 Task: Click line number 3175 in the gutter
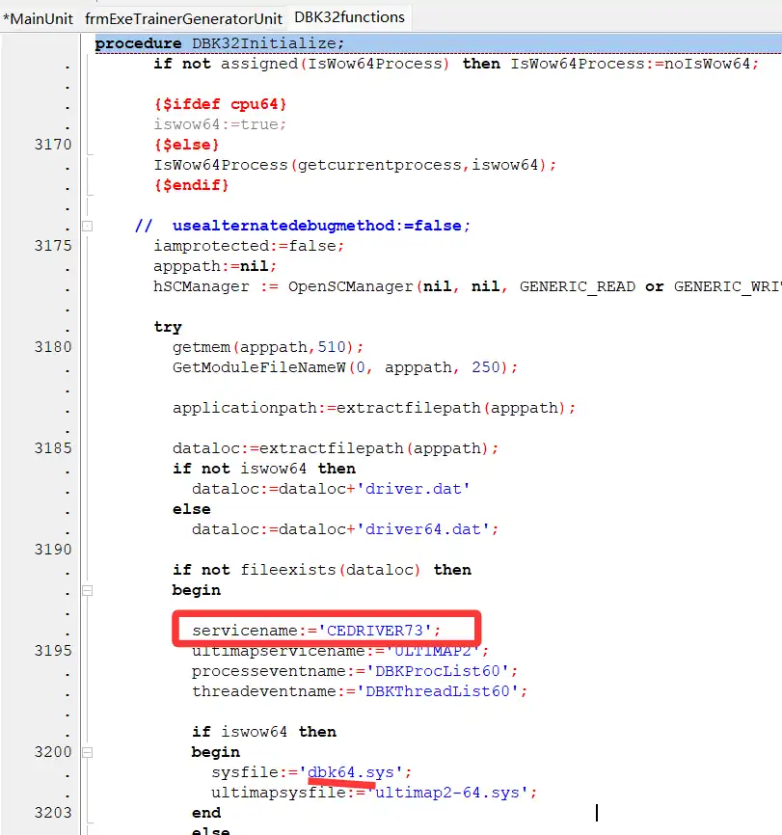coord(53,246)
